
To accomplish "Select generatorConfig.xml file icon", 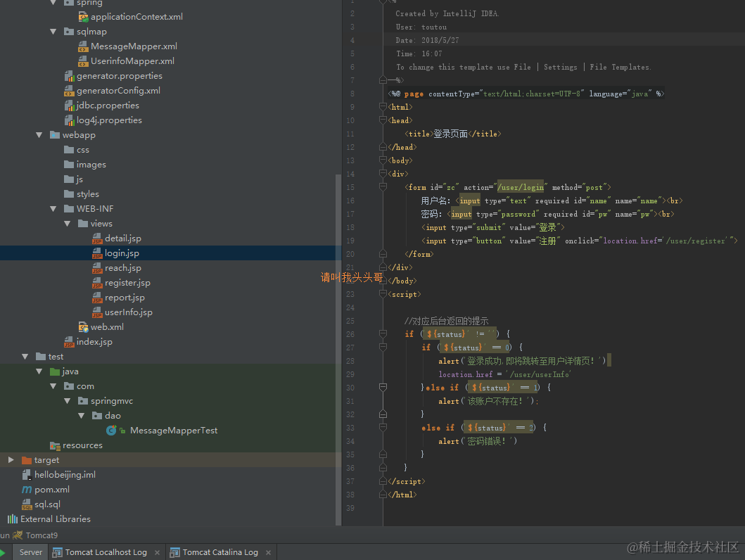I will click(x=69, y=91).
